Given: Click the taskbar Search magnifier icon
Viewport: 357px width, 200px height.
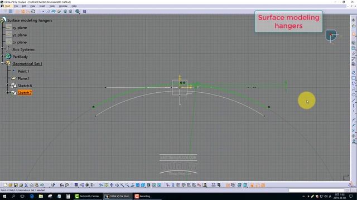Looking at the screenshot, I should (13, 196).
